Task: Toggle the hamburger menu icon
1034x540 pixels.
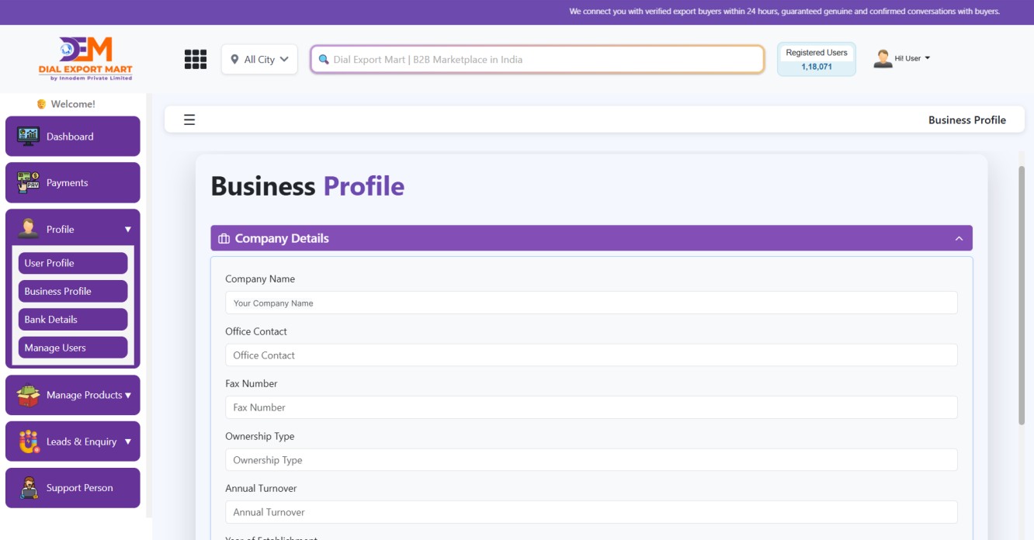Action: (x=189, y=119)
